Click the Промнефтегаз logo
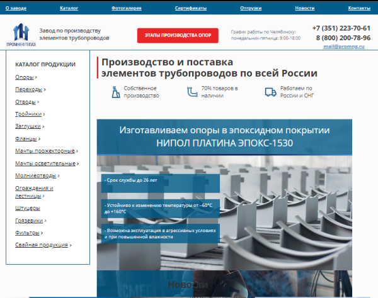 [x=21, y=35]
